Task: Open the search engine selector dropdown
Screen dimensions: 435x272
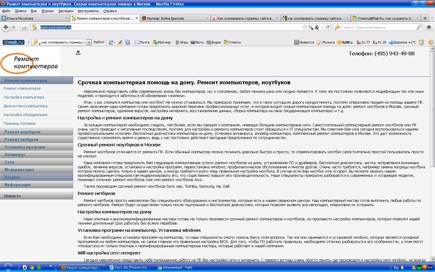Action: tap(341, 27)
